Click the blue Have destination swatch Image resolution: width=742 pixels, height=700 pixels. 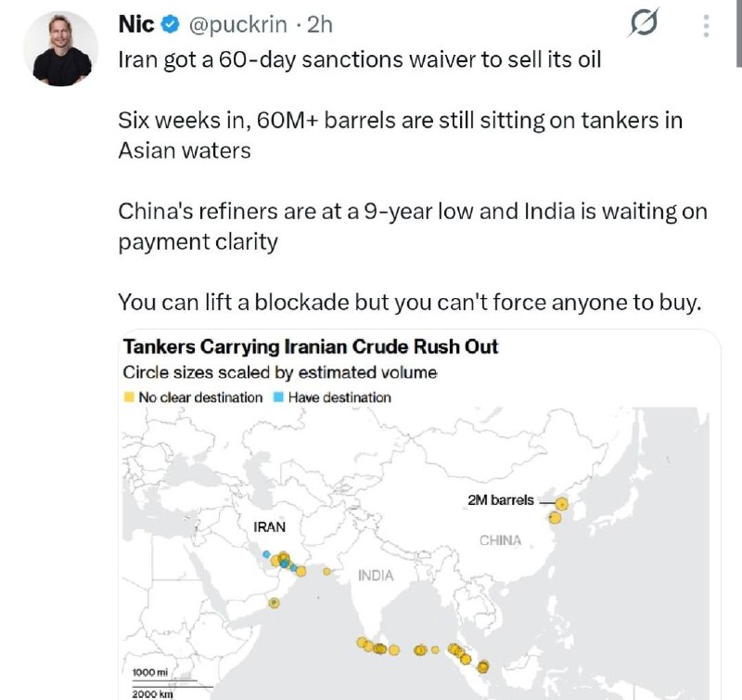[x=279, y=397]
